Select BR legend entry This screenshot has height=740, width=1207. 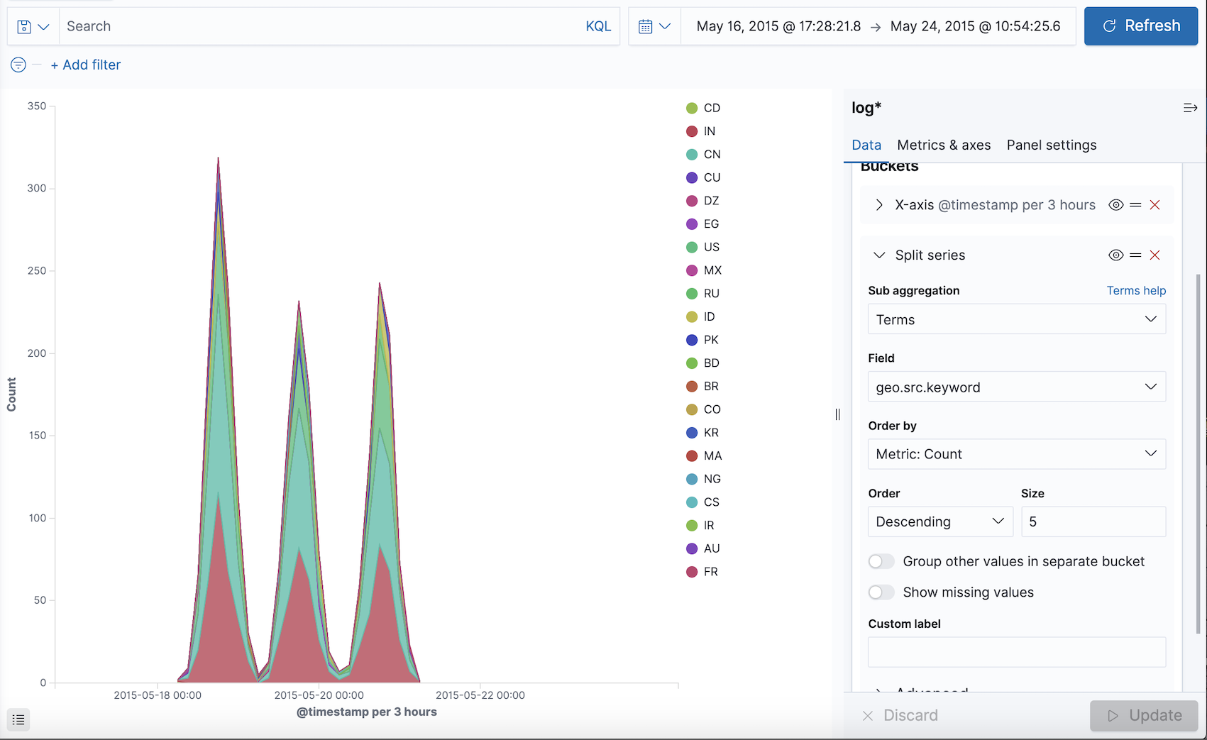click(x=702, y=387)
